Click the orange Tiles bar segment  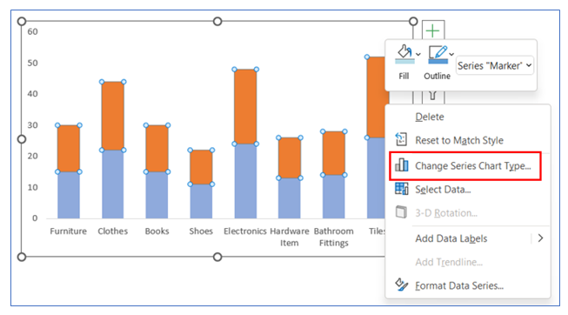click(377, 97)
